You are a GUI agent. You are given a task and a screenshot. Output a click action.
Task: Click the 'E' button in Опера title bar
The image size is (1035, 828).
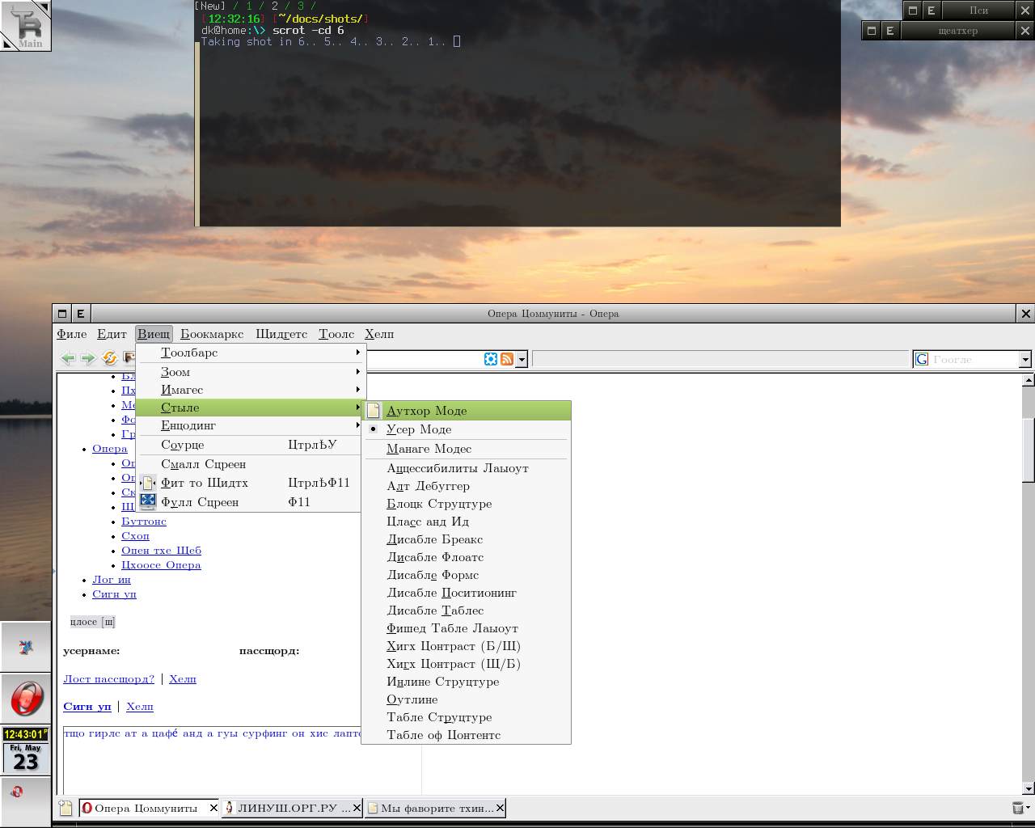pos(81,314)
